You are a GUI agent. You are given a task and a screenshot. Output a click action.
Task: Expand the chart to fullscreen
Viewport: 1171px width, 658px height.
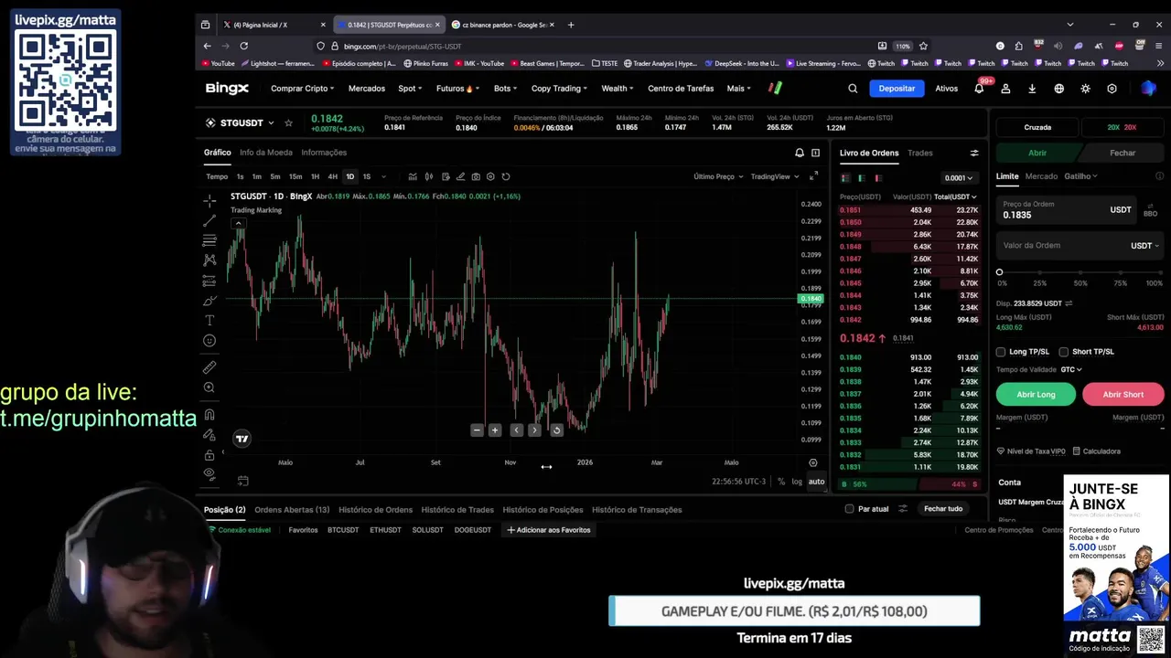coord(813,176)
